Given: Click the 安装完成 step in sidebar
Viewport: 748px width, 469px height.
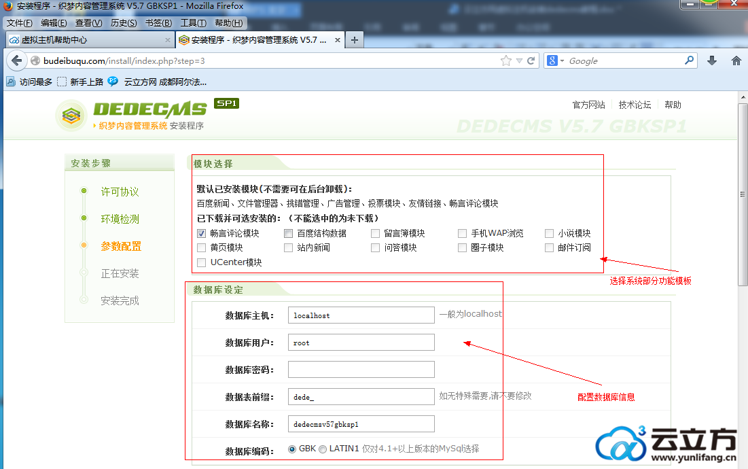Looking at the screenshot, I should [x=120, y=300].
